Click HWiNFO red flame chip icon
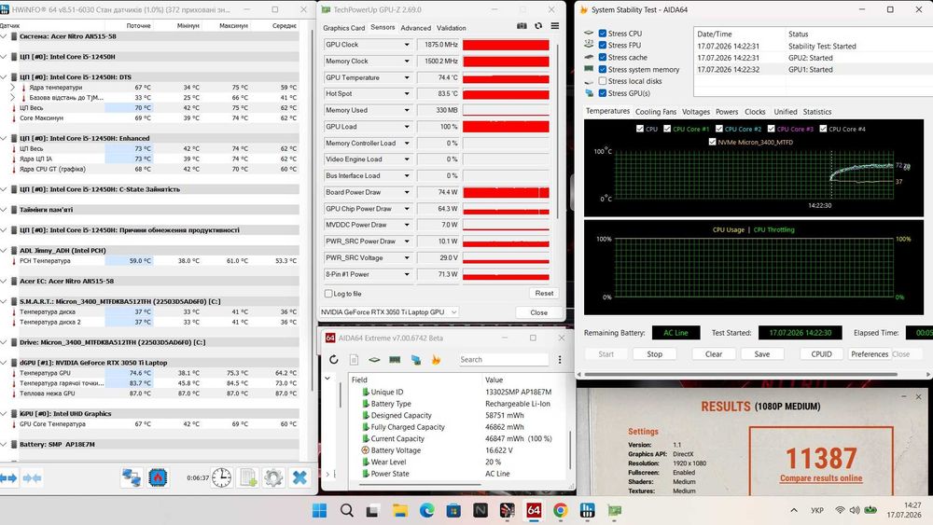The height and width of the screenshot is (525, 933). (158, 477)
